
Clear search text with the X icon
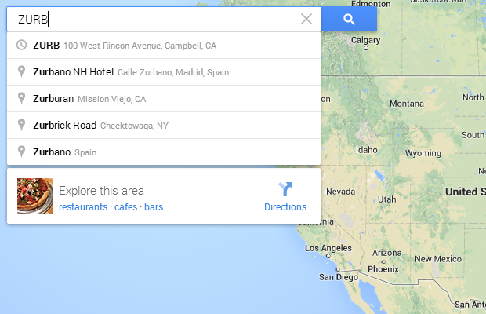coord(306,20)
